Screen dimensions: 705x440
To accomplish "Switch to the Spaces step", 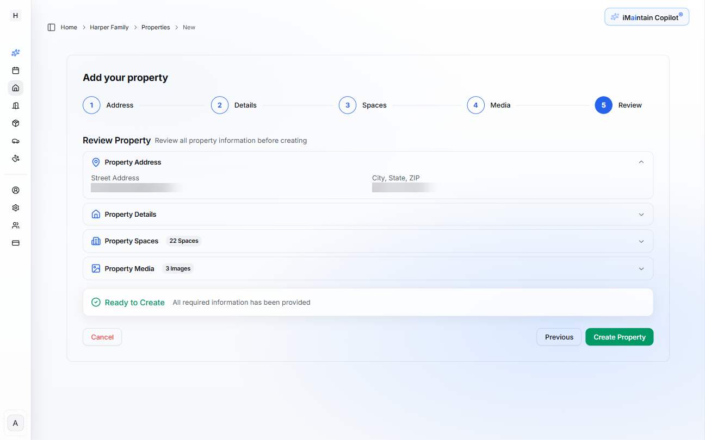I will coord(348,105).
